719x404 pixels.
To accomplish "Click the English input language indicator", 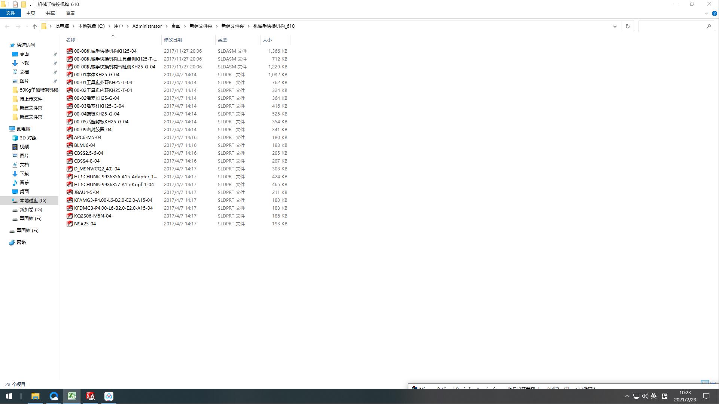I will coord(654,396).
